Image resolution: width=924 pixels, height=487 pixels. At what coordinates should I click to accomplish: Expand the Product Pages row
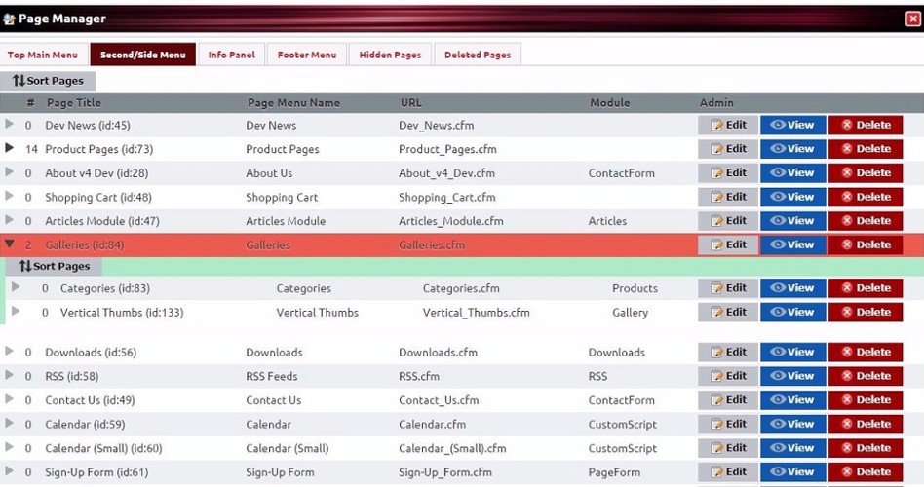[x=9, y=148]
